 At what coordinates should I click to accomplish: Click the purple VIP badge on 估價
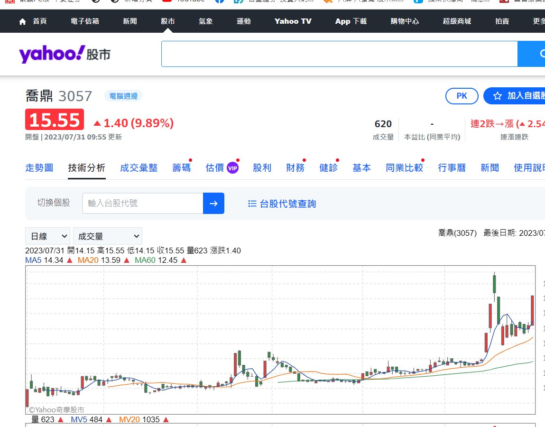coord(232,168)
